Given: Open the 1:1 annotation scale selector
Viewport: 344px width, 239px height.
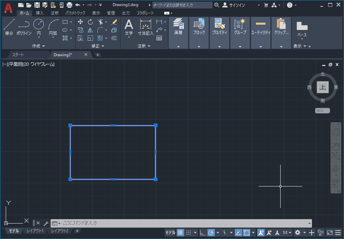Looking at the screenshot, I should (x=287, y=232).
